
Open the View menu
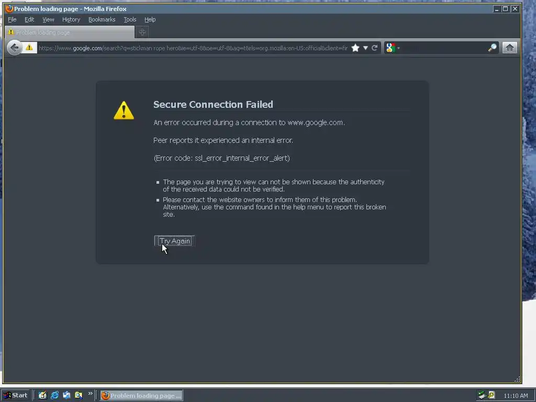[48, 19]
